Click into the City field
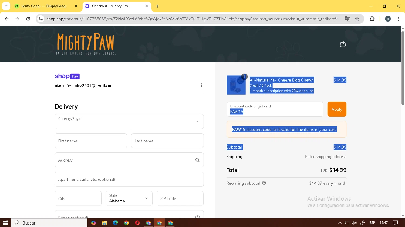The image size is (405, 227). tap(78, 198)
